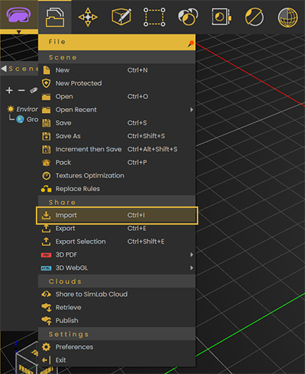This screenshot has width=305, height=374.
Task: Collapse the Scene panel left arrow
Action: tap(4, 69)
